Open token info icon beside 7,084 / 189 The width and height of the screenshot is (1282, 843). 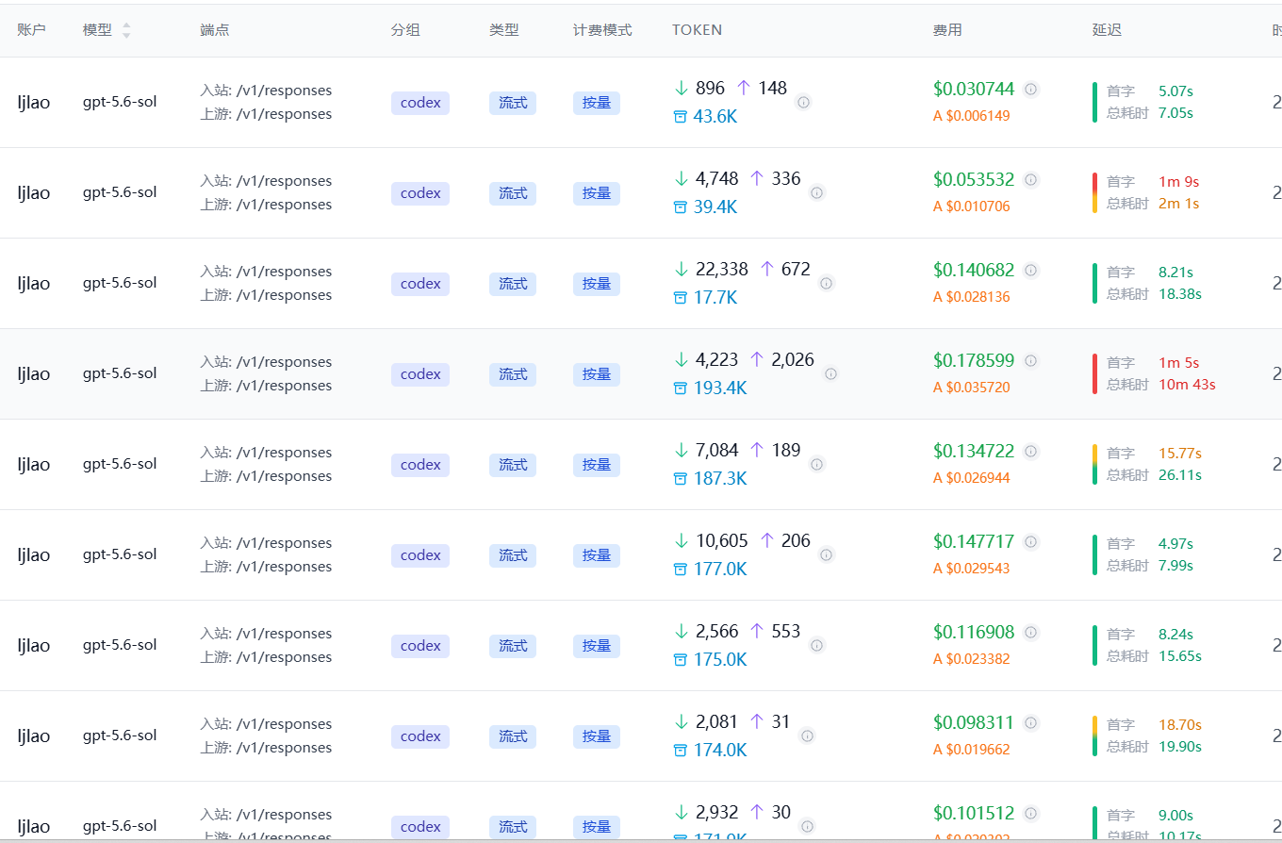click(x=816, y=465)
